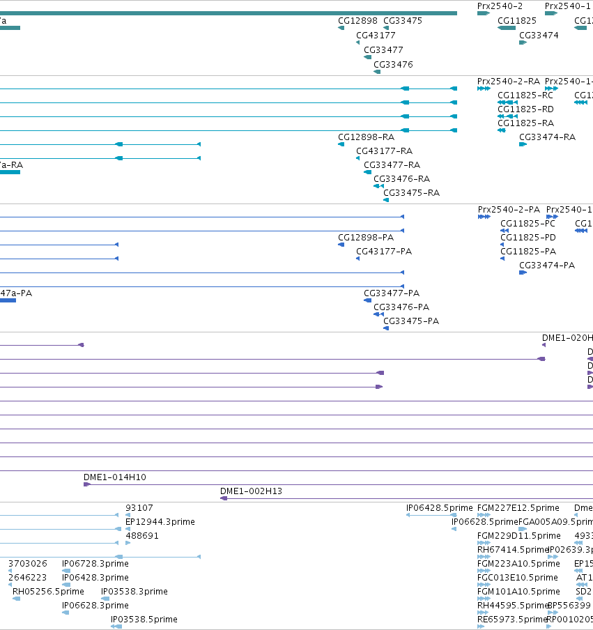
Task: Select the CG33477-PA protein label
Action: [x=392, y=293]
